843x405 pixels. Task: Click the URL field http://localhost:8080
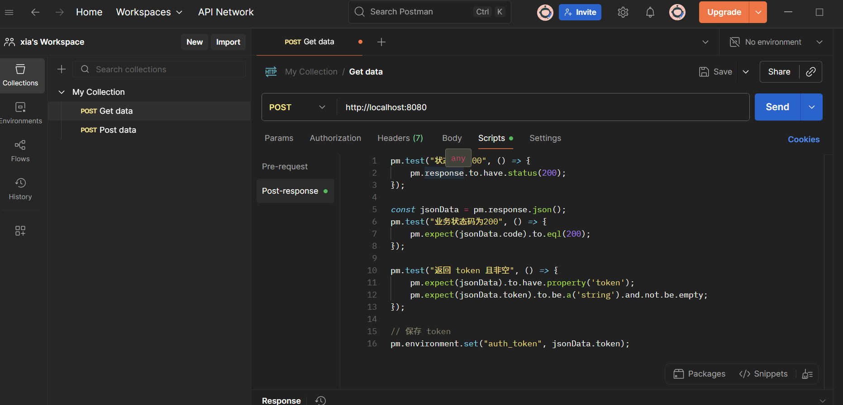[543, 107]
